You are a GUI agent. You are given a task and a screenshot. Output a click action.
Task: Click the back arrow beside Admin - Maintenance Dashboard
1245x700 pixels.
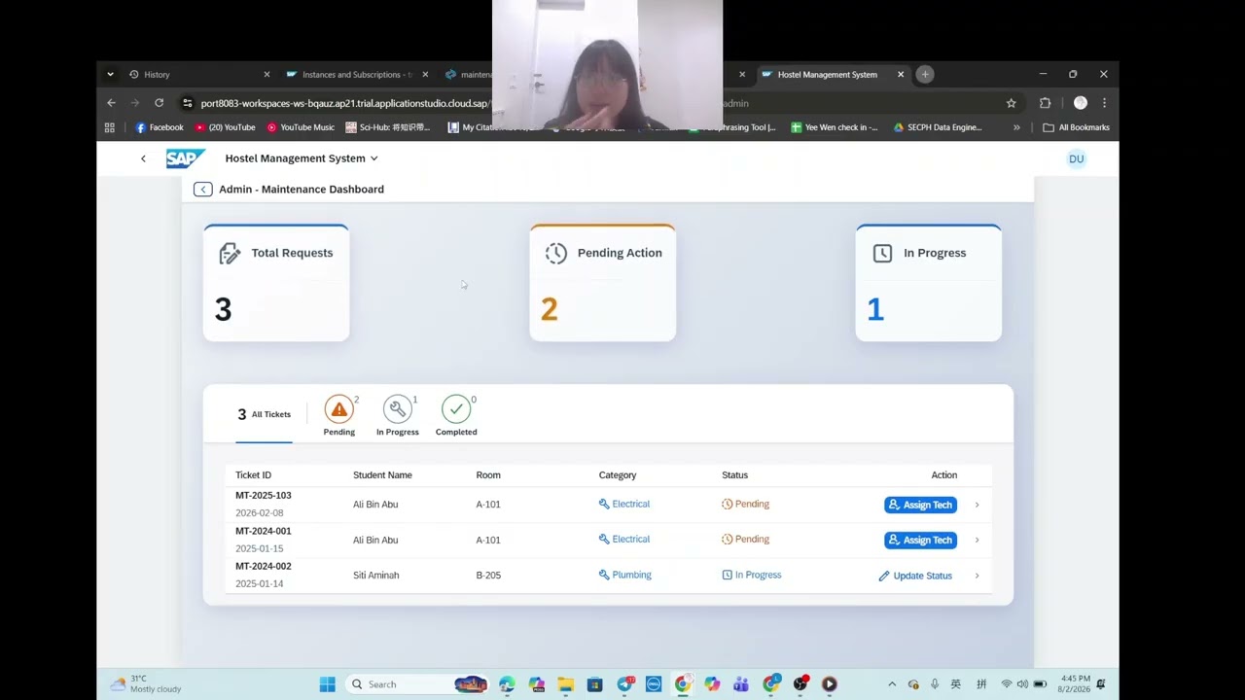tap(202, 190)
